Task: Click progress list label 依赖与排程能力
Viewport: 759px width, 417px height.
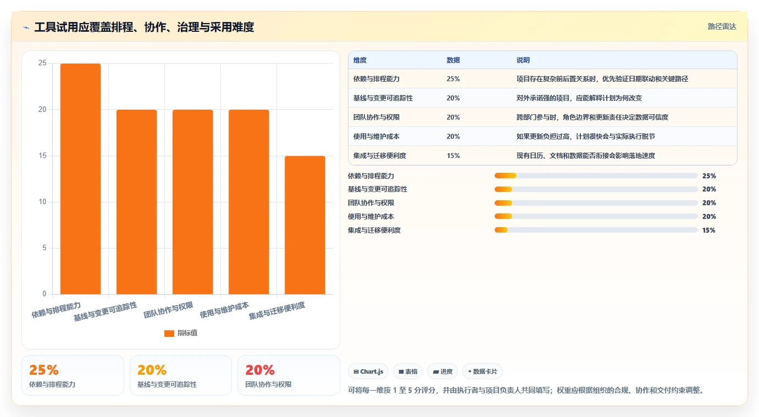Action: pos(371,176)
